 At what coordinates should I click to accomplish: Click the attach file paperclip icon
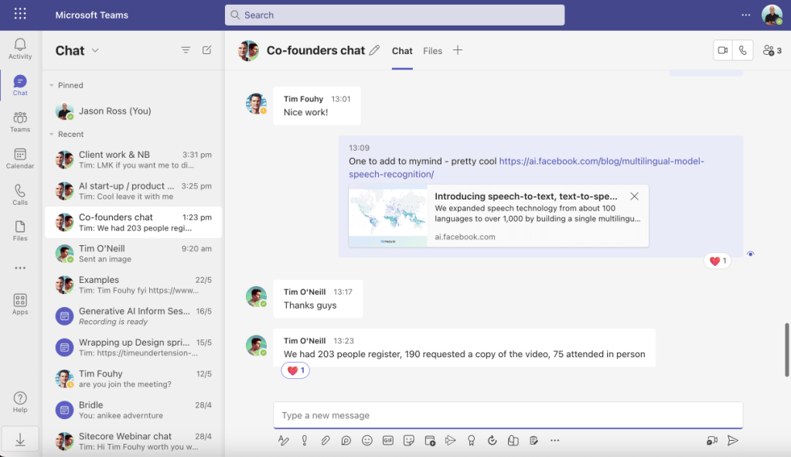pyautogui.click(x=326, y=440)
